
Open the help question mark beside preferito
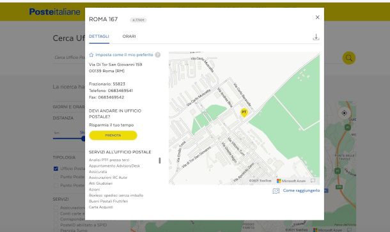158,55
